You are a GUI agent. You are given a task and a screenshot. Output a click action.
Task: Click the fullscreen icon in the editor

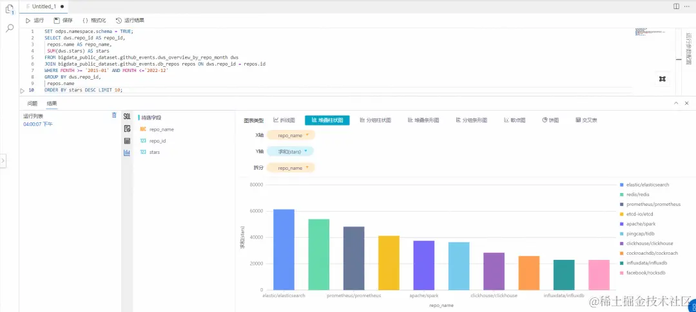click(x=662, y=79)
